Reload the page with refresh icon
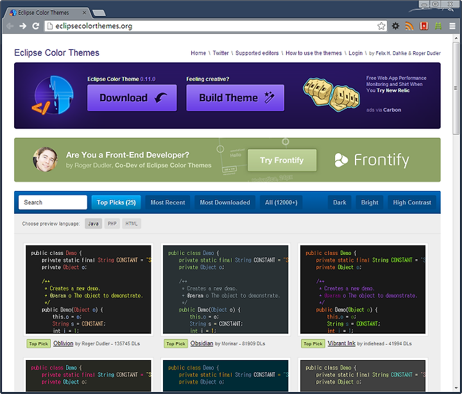Screen dimensions: 462x394 tap(36, 26)
